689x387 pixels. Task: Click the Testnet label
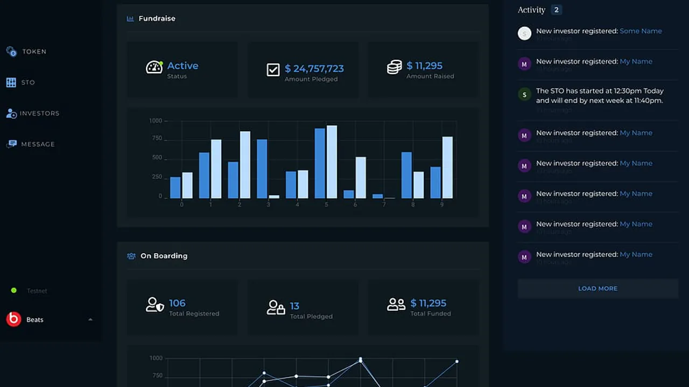pyautogui.click(x=37, y=291)
